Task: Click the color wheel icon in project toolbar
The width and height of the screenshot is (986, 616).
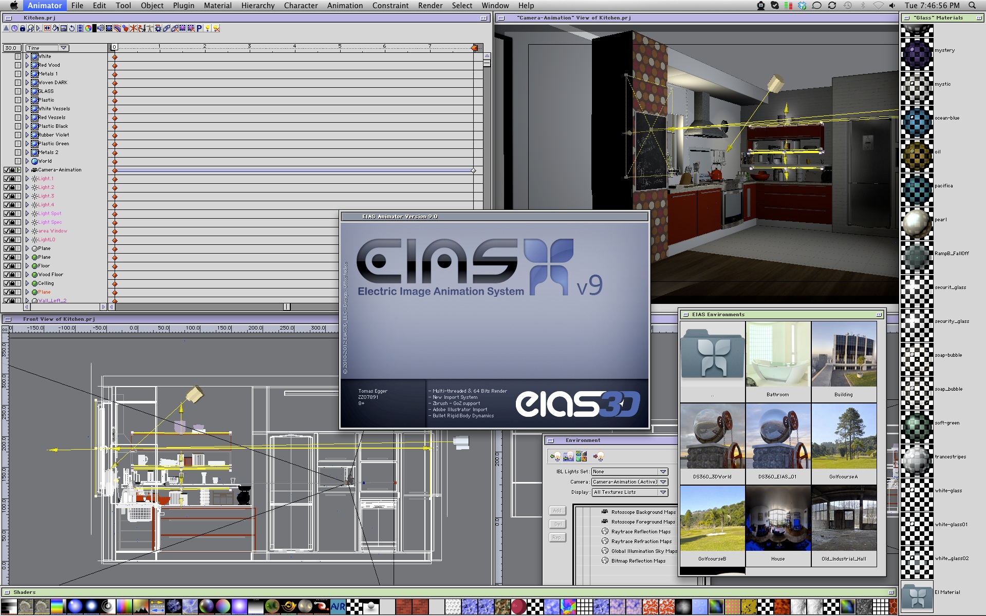Action: [88, 28]
